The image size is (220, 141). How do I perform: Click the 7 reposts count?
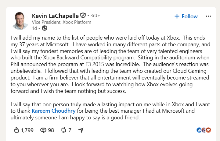click(70, 130)
